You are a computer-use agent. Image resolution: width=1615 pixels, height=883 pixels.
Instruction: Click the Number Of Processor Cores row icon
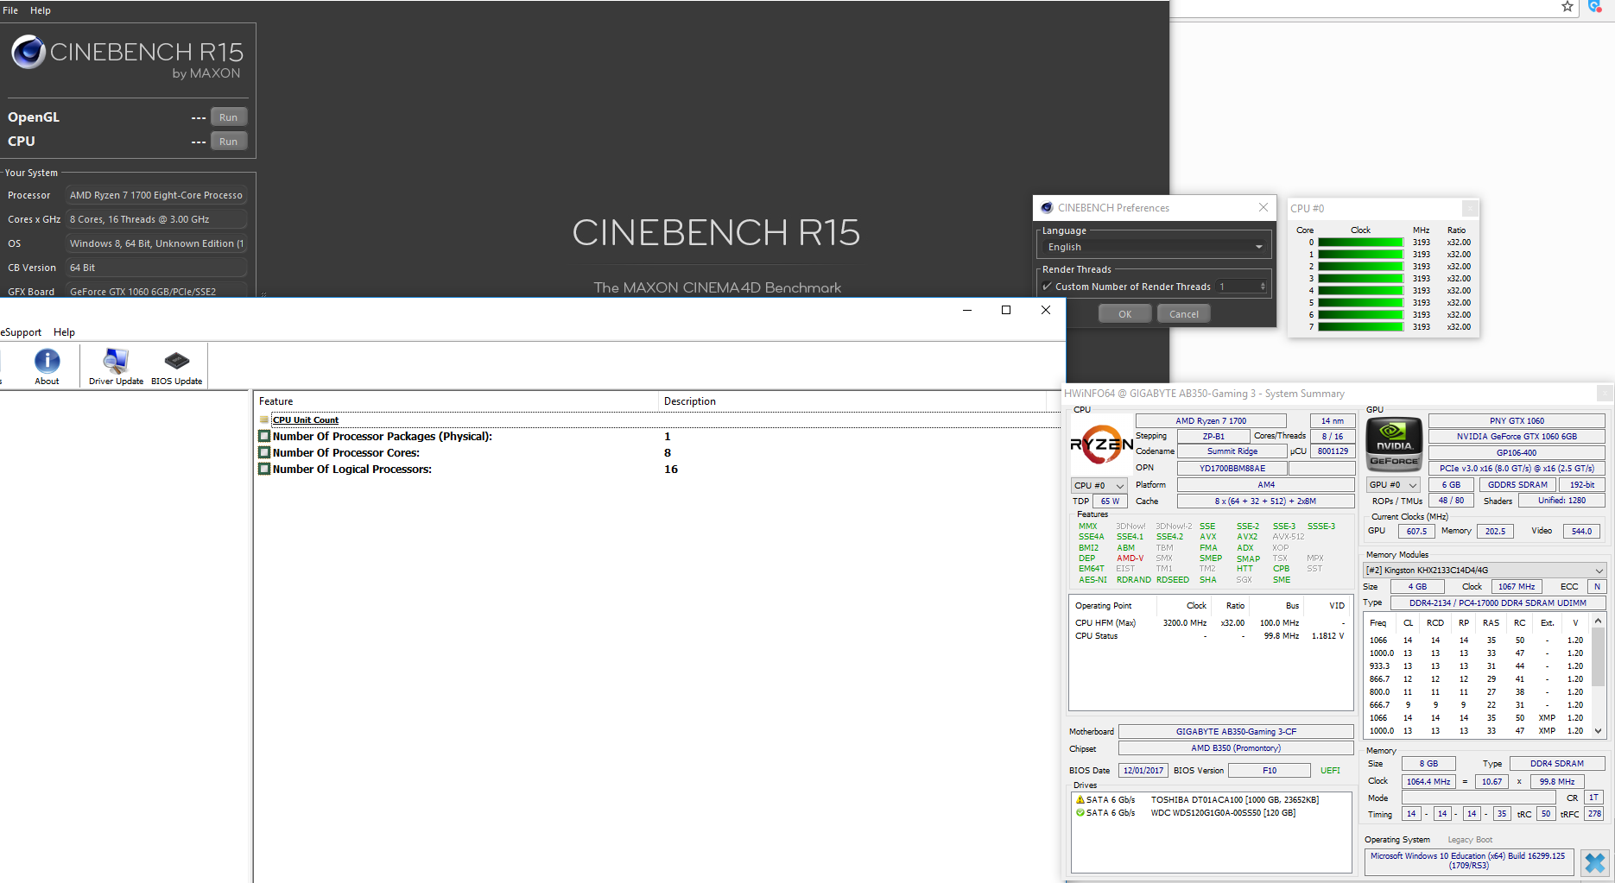264,453
